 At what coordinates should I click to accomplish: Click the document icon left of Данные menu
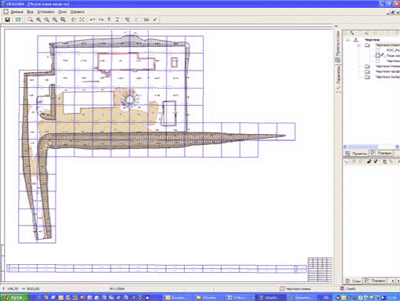(x=5, y=12)
